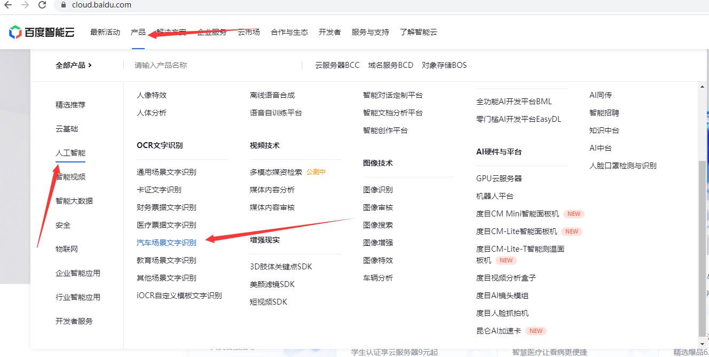Viewport: 709px width, 357px height.
Task: Open 卡证文字识别 product
Action: point(159,190)
